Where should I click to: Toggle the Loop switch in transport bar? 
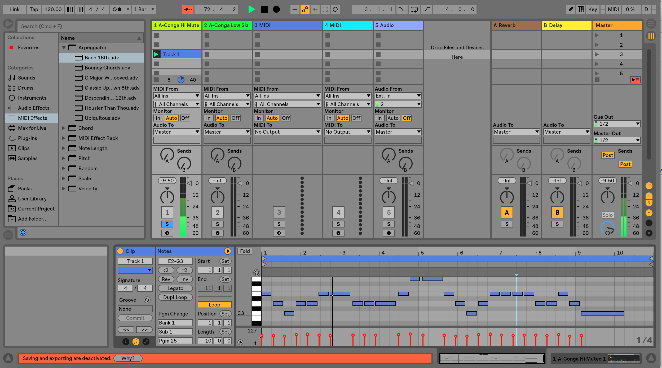point(414,9)
